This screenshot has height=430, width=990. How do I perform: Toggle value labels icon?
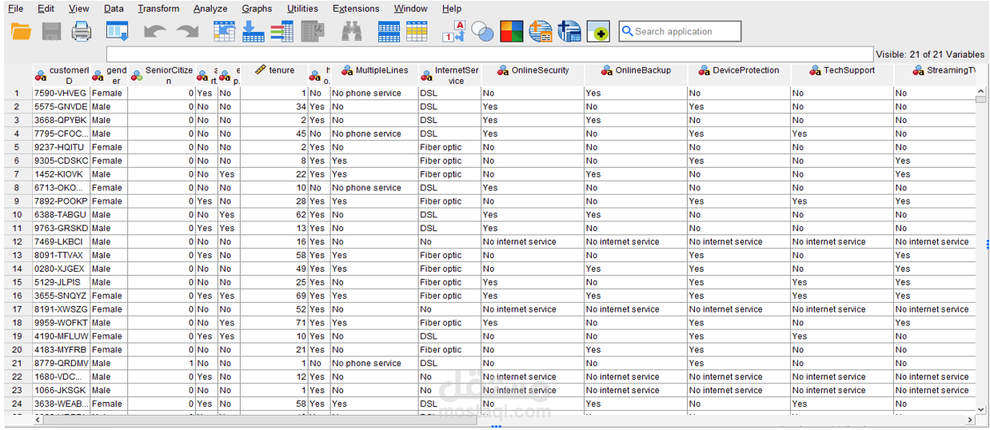click(x=453, y=31)
